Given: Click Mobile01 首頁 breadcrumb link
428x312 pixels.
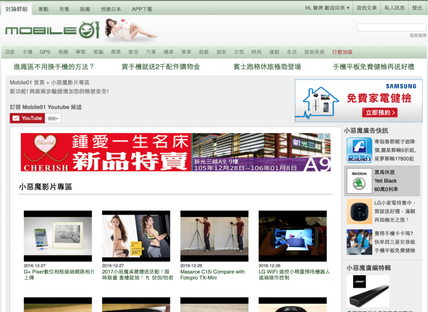Looking at the screenshot, I should (27, 83).
